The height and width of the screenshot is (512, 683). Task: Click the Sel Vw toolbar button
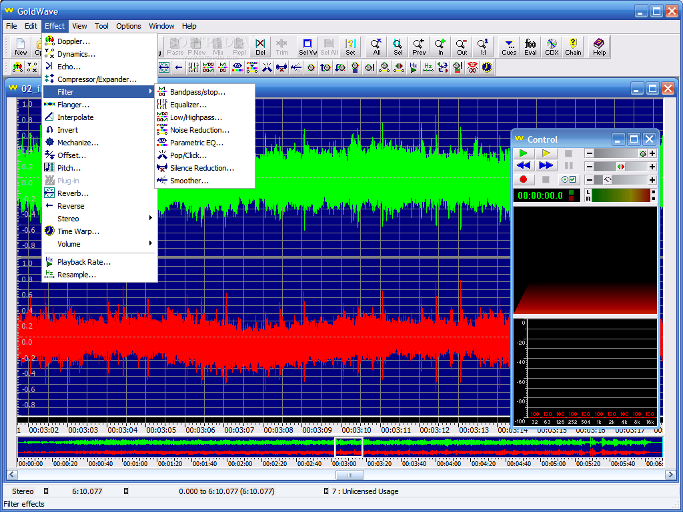(307, 47)
